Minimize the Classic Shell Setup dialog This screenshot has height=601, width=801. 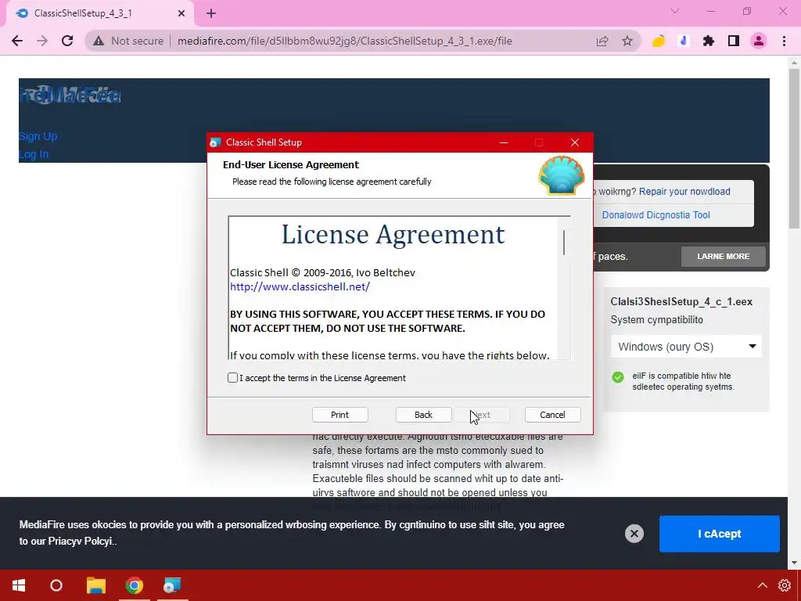504,142
